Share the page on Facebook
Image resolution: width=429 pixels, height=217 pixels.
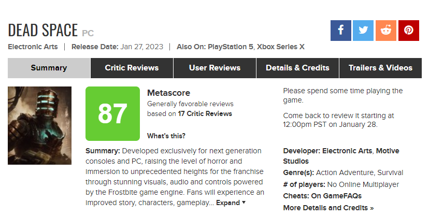[341, 31]
